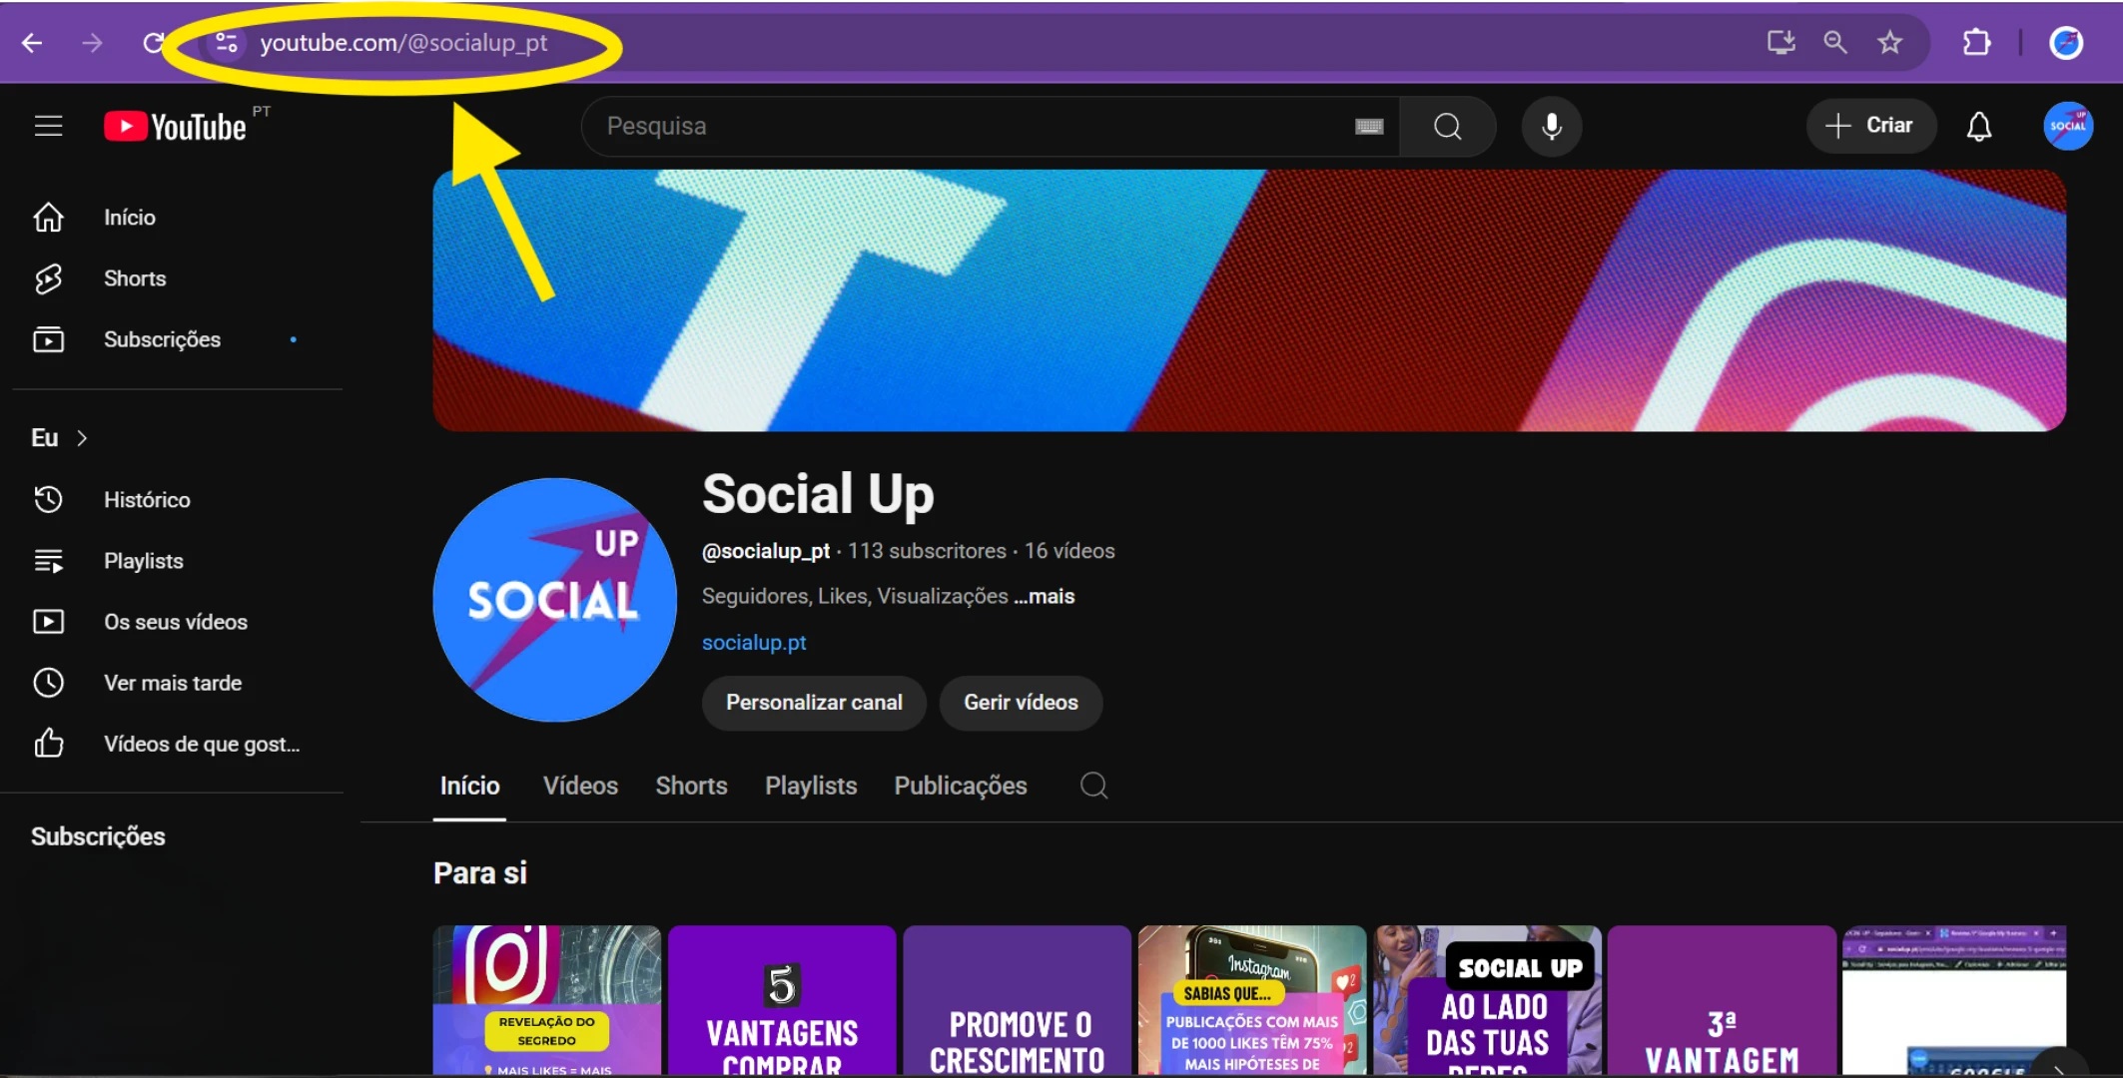Open Shorts in the sidebar
Screen dimensions: 2123x1078
tap(176, 278)
